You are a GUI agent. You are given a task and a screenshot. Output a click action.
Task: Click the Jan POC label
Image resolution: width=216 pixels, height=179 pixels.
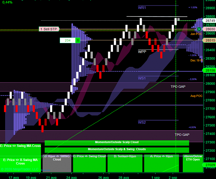[196, 34]
